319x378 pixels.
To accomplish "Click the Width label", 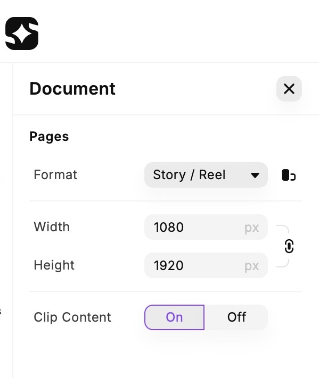I will coord(52,227).
